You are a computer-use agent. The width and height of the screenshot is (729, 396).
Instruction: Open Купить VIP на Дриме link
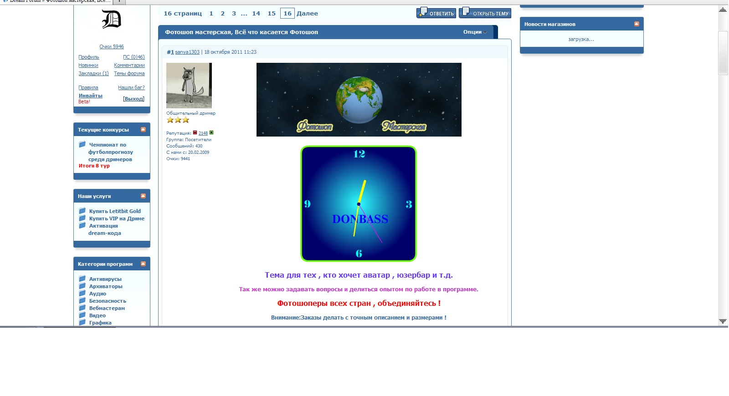click(117, 218)
